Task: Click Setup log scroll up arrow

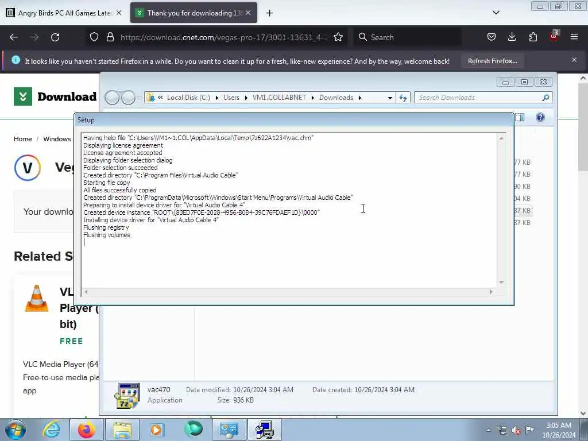Action: pyautogui.click(x=501, y=138)
